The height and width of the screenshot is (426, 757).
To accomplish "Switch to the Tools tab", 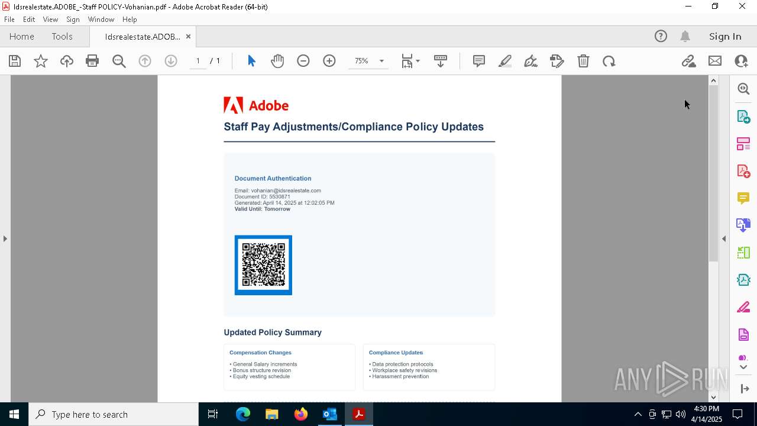I will [x=62, y=37].
